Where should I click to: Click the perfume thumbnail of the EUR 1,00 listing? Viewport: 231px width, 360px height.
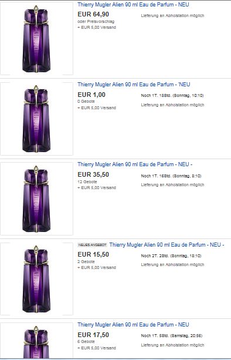[x=36, y=119]
